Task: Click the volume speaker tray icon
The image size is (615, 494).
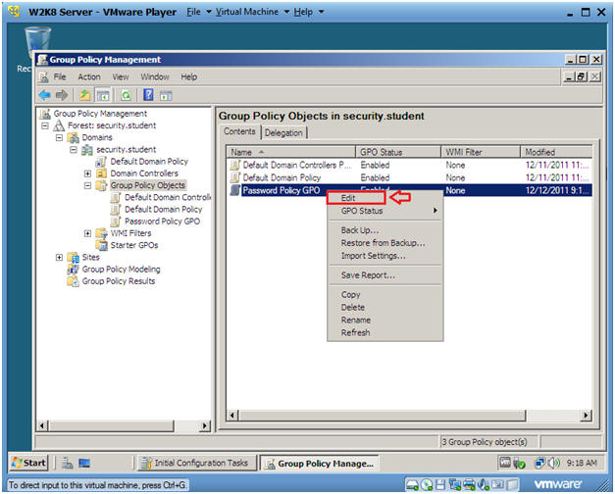Action: 554,463
